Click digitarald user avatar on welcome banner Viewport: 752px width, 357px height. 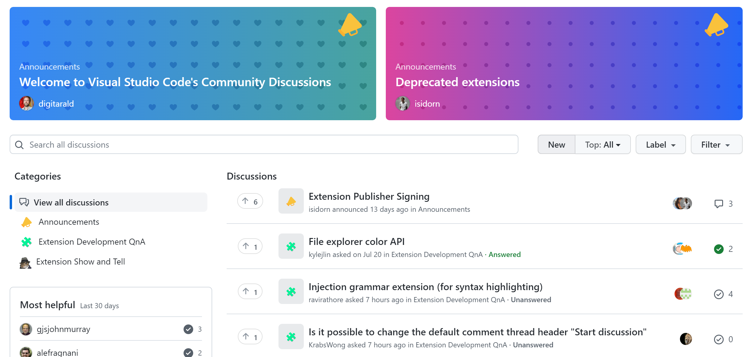[x=26, y=104]
